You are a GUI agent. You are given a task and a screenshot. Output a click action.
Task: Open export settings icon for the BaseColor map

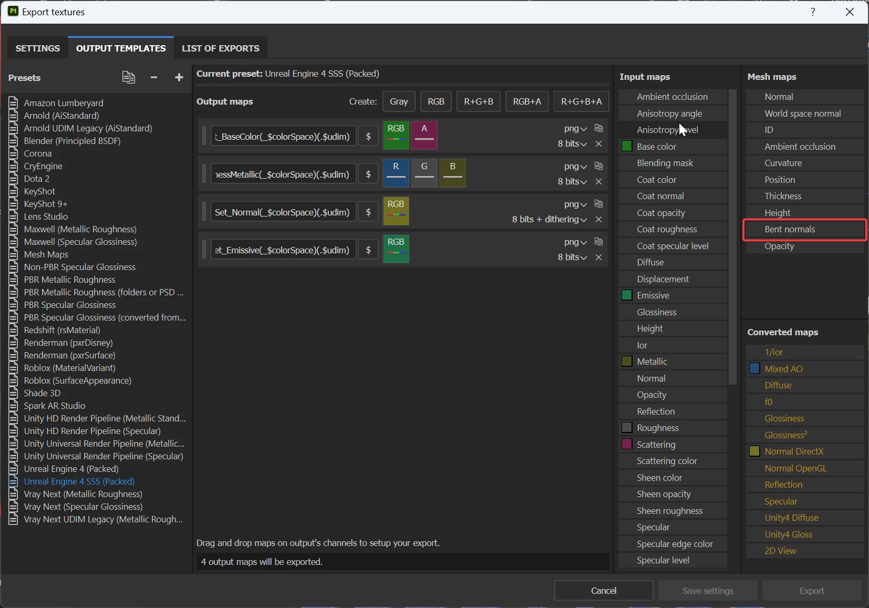[598, 128]
